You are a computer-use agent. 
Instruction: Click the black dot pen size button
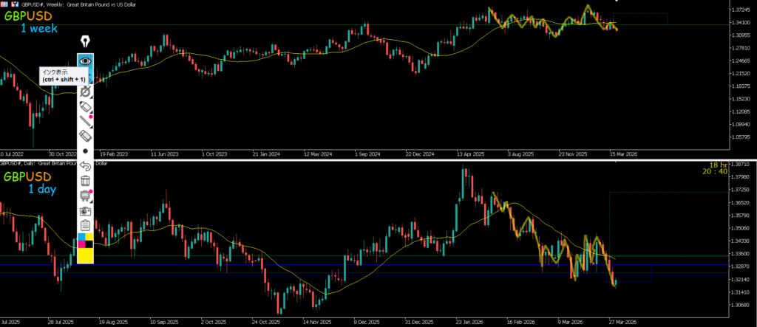click(x=86, y=151)
